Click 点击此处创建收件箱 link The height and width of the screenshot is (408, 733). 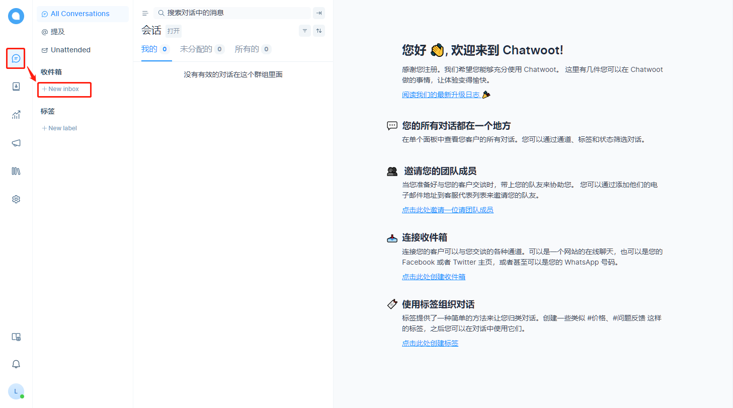pyautogui.click(x=434, y=277)
